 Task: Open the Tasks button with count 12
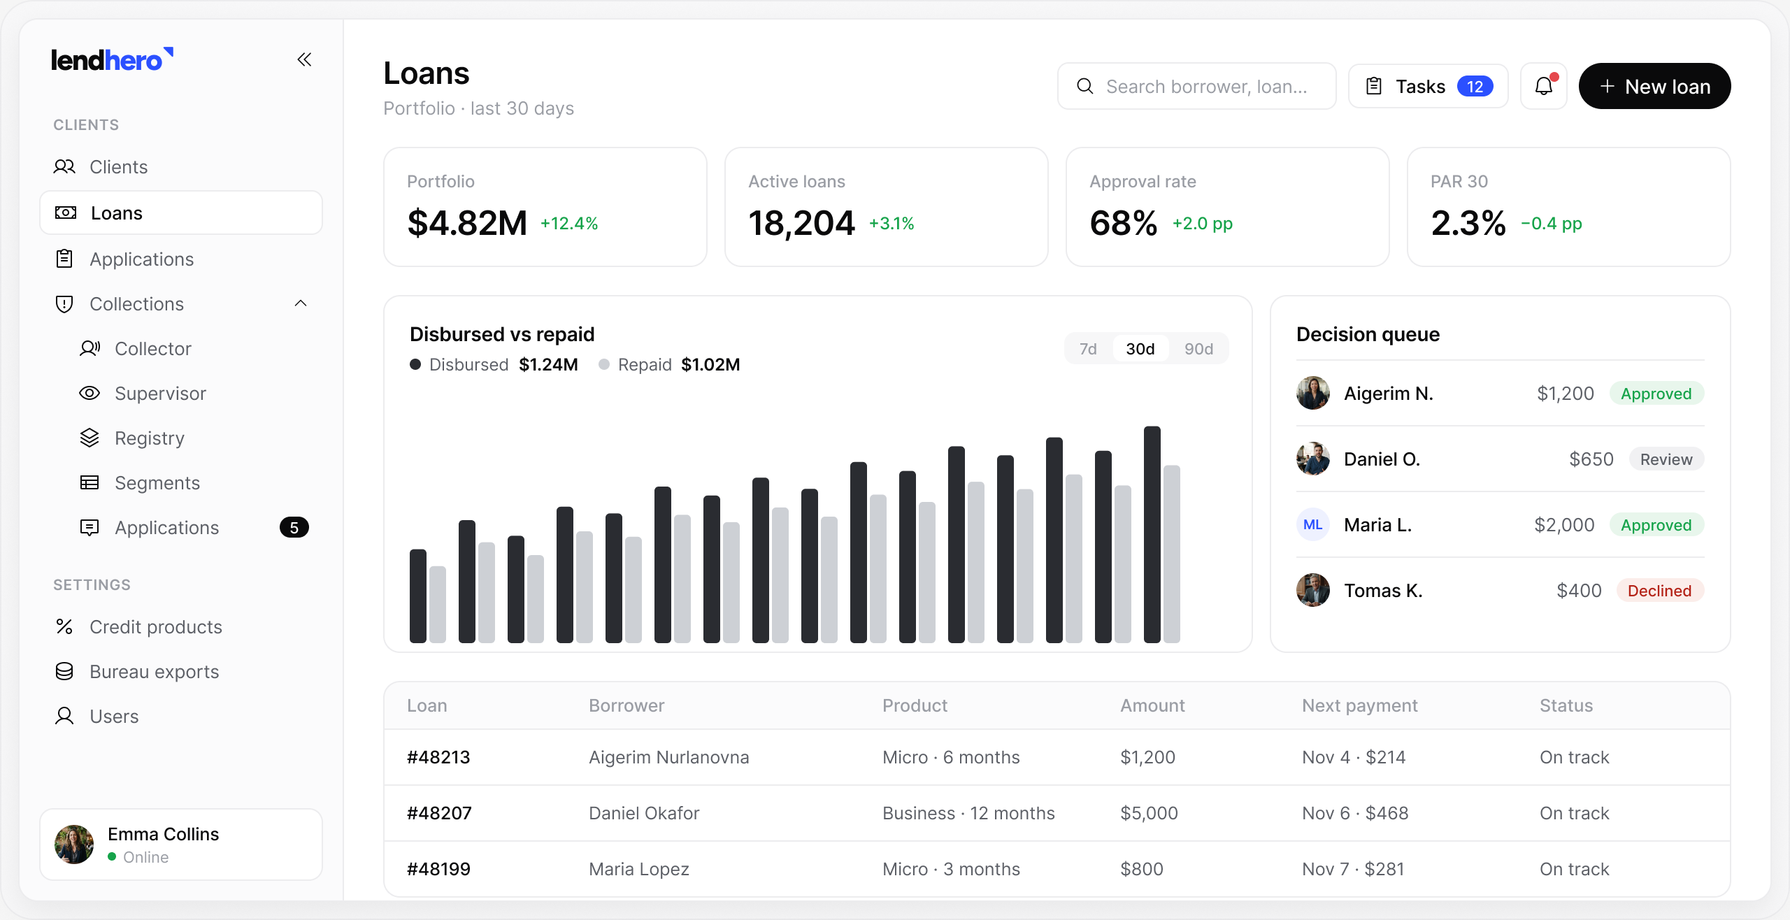coord(1428,86)
